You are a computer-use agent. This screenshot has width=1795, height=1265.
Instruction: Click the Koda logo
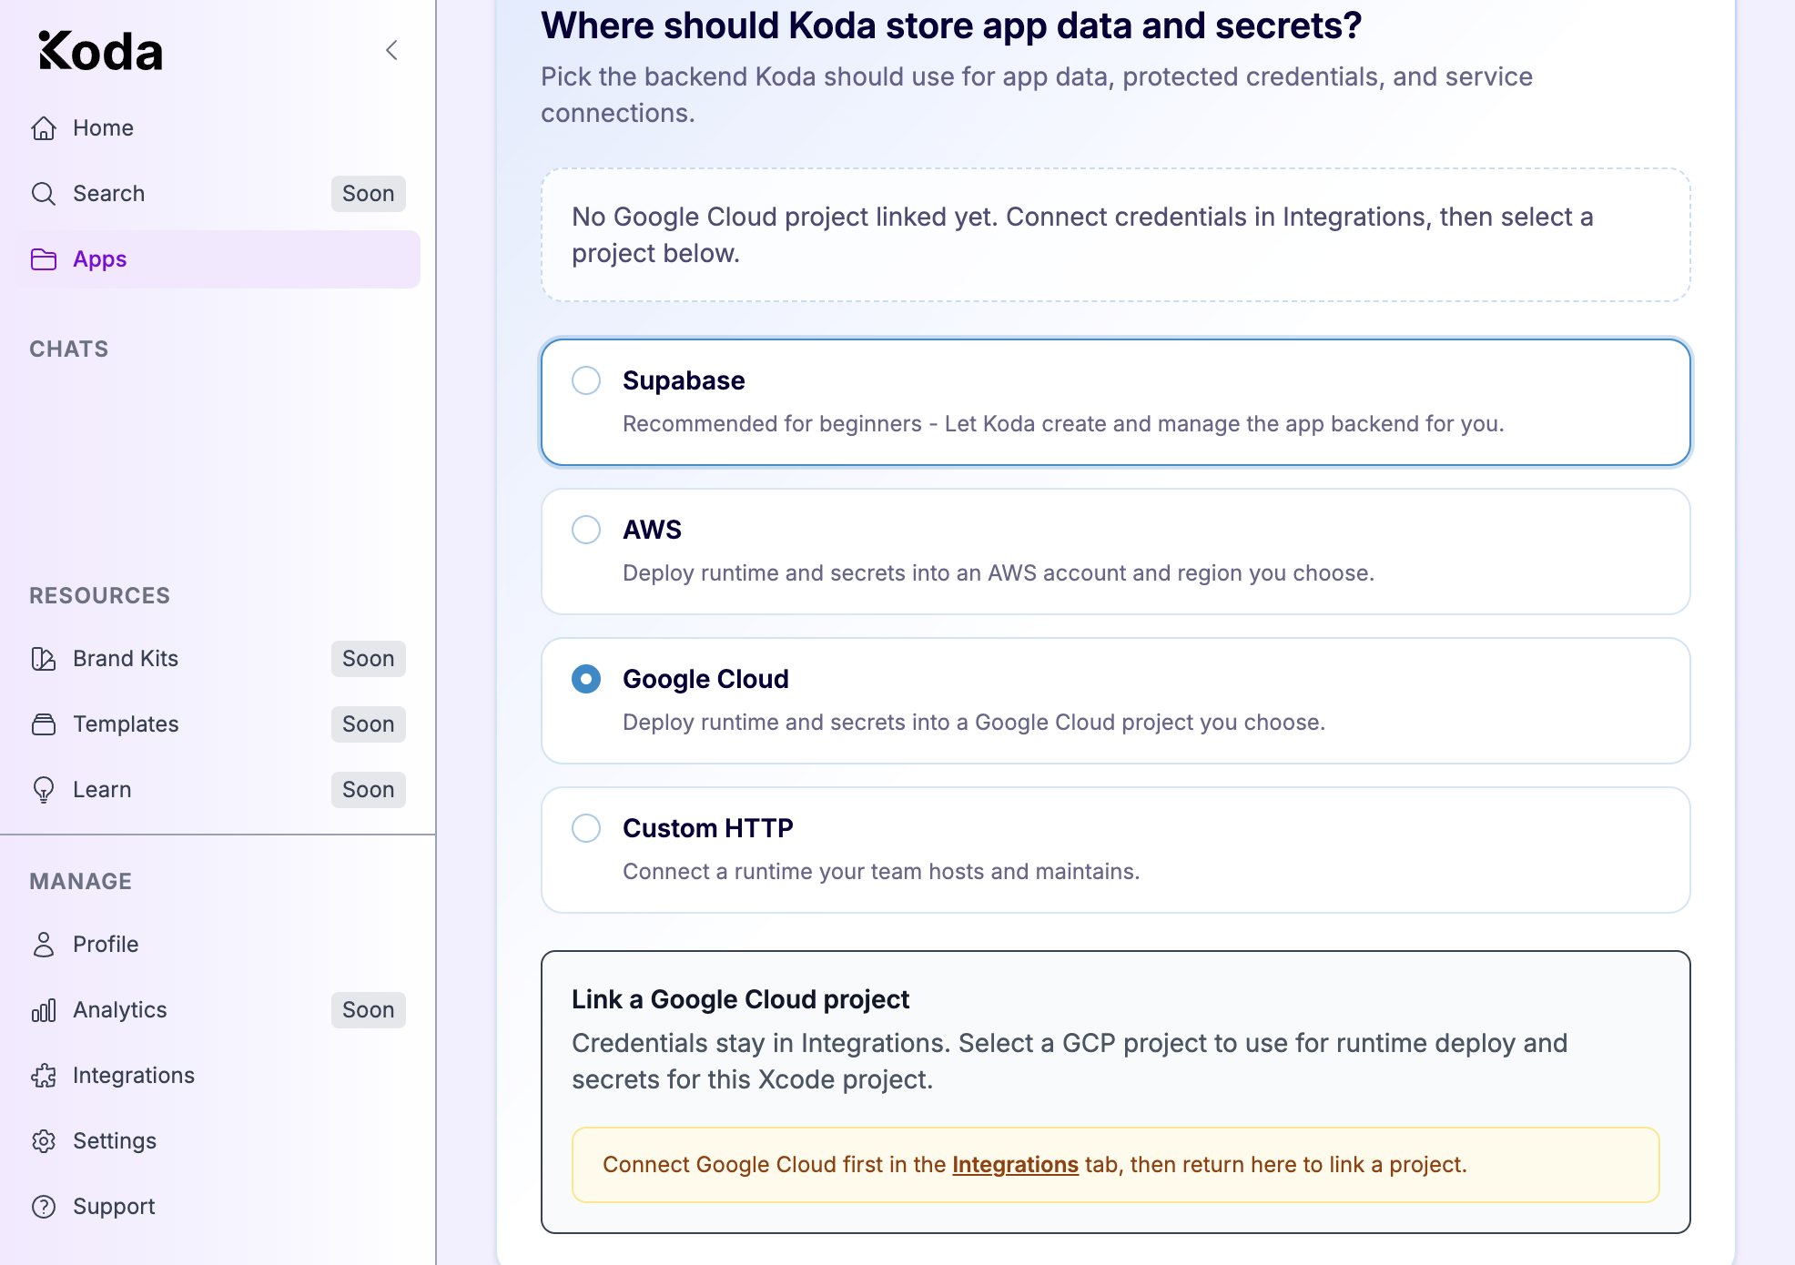click(101, 51)
